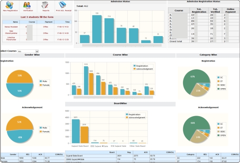Screen dimensions: 240x163
Task: Click the Admission Status bar labeled 128
Action: click(97, 29)
